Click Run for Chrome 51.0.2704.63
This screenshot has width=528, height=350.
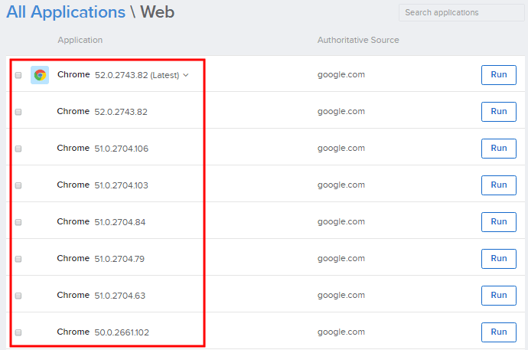[x=499, y=295]
